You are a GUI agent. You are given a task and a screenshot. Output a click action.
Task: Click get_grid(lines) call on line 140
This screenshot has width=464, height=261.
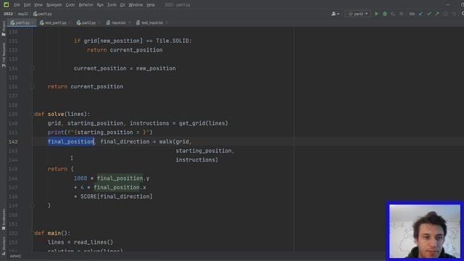pos(203,123)
